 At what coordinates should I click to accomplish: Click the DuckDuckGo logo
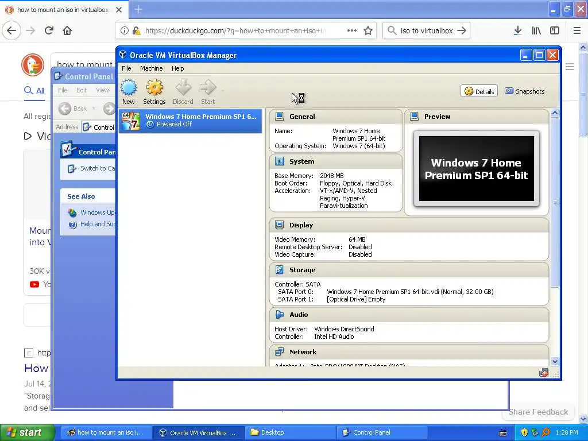(x=33, y=65)
